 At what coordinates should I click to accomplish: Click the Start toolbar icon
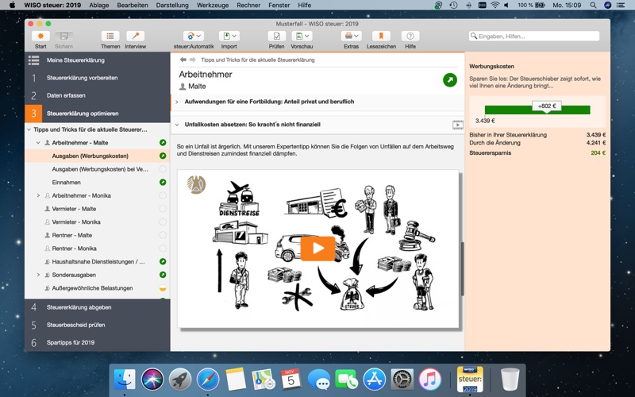tap(40, 37)
